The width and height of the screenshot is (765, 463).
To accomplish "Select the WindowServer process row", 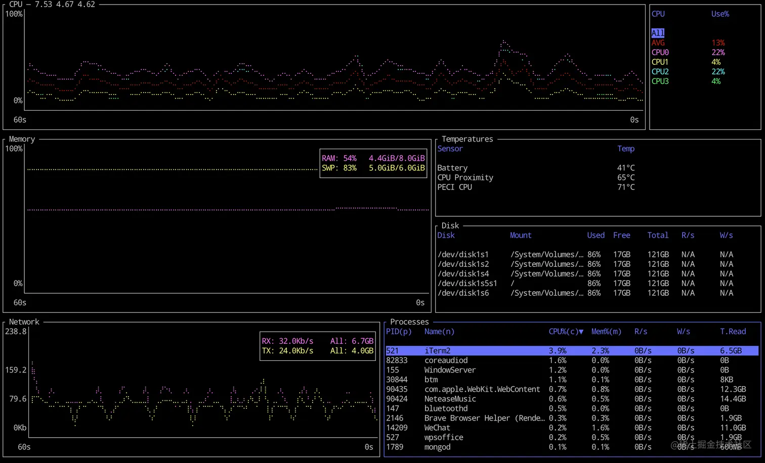I will [x=572, y=370].
